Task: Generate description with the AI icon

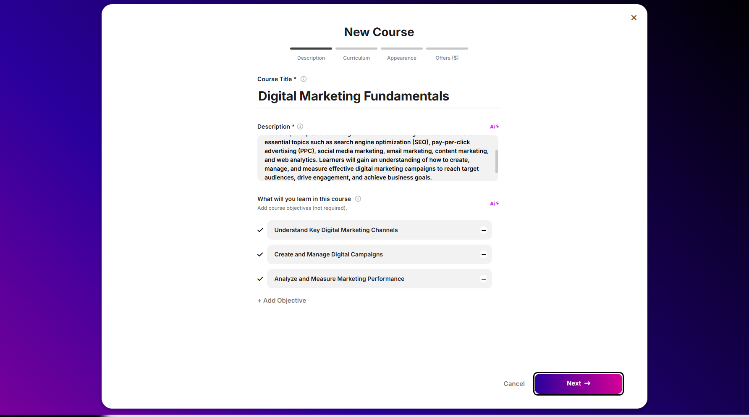Action: pos(494,127)
